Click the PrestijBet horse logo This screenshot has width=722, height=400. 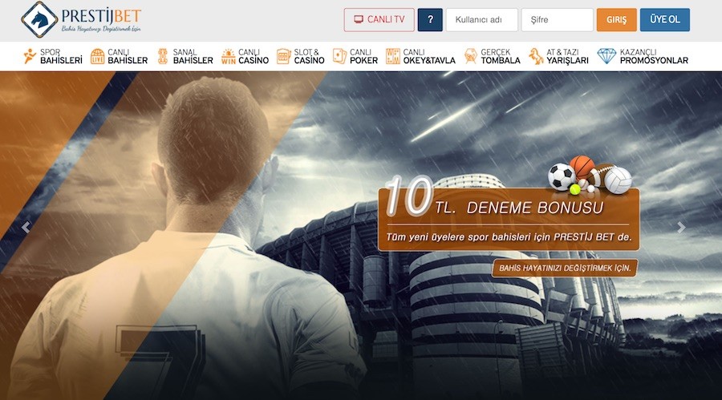39,19
